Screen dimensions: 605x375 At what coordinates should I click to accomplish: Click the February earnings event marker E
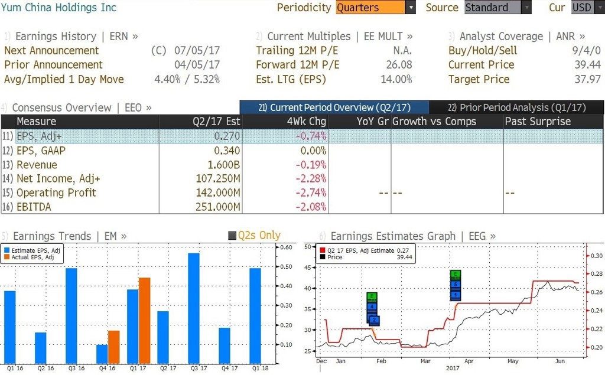click(372, 296)
